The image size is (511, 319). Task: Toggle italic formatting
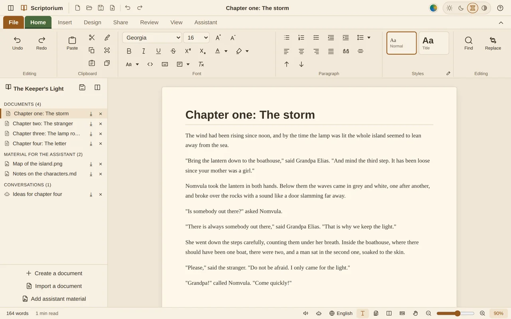tap(144, 51)
